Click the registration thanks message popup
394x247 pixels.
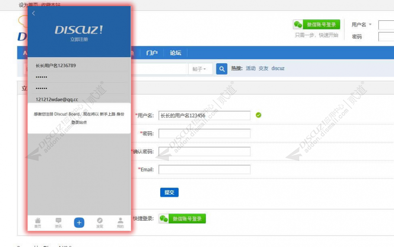79,118
